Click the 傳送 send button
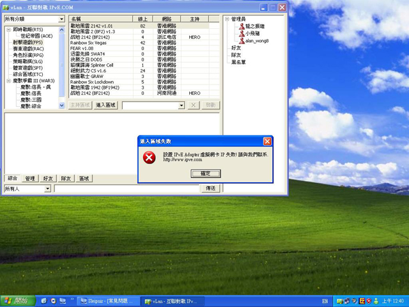 coord(211,188)
